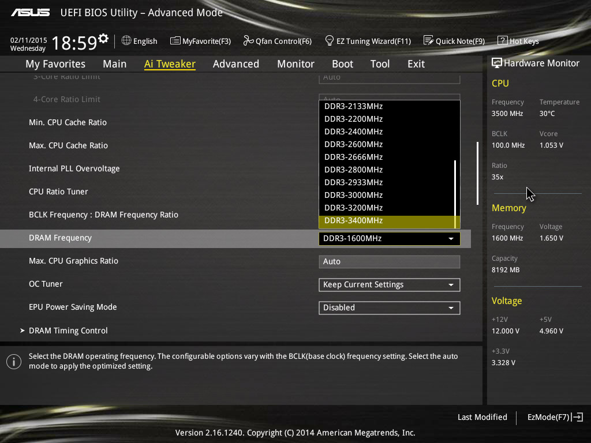Collapse the DRAM Frequency DDR3-1600MHz dropdown
591x443 pixels.
point(390,238)
